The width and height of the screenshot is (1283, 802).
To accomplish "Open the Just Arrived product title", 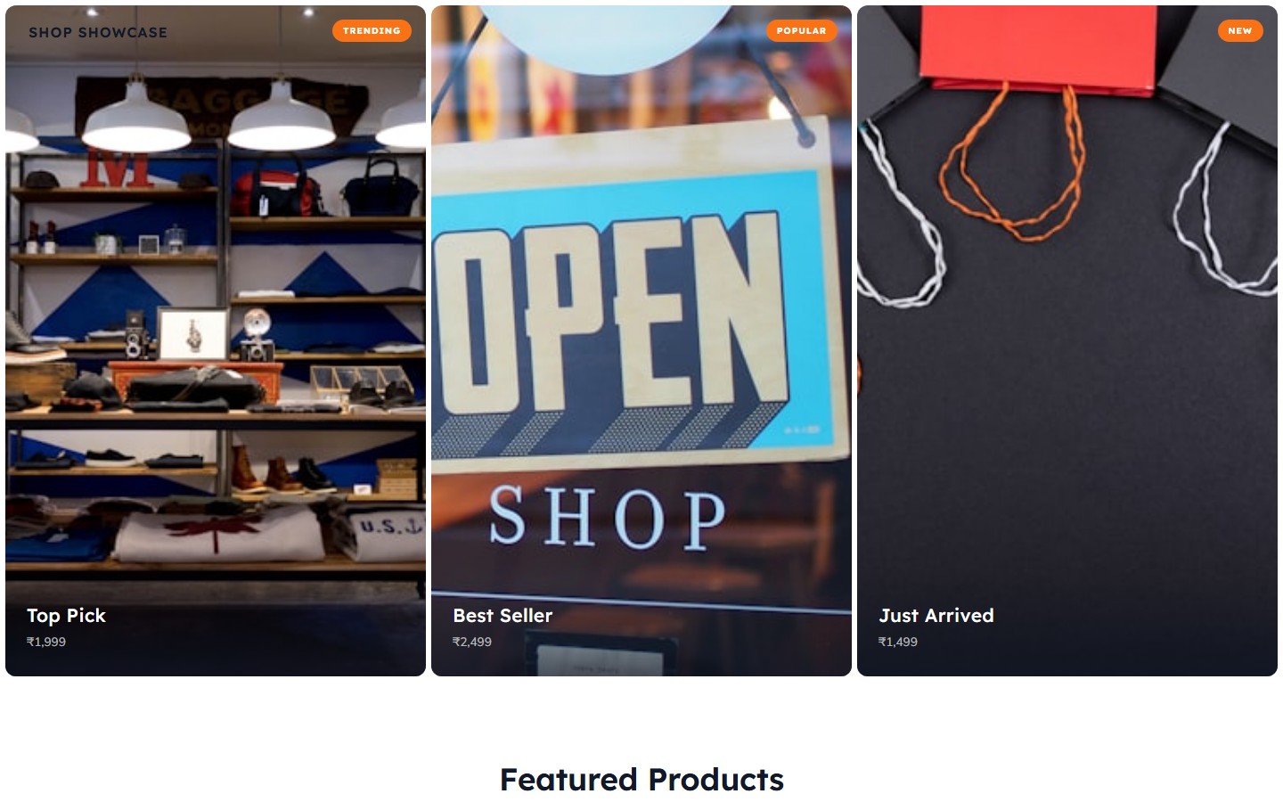I will click(x=936, y=616).
